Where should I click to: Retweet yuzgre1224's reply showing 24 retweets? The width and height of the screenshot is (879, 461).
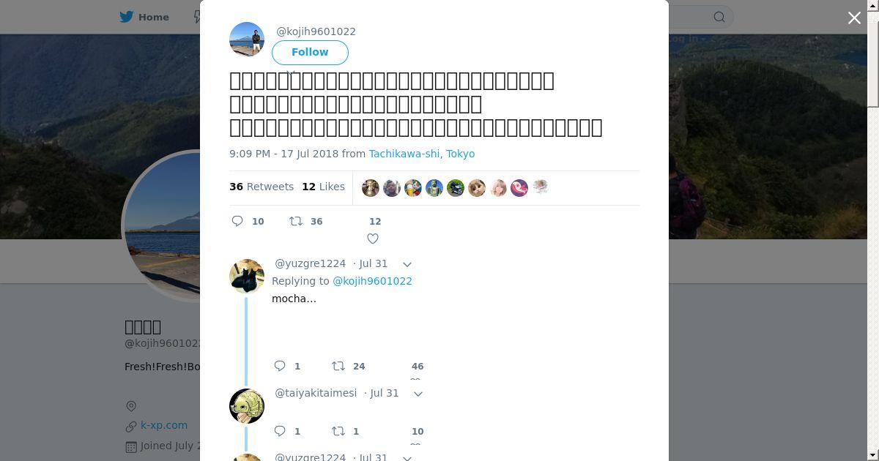pyautogui.click(x=338, y=366)
